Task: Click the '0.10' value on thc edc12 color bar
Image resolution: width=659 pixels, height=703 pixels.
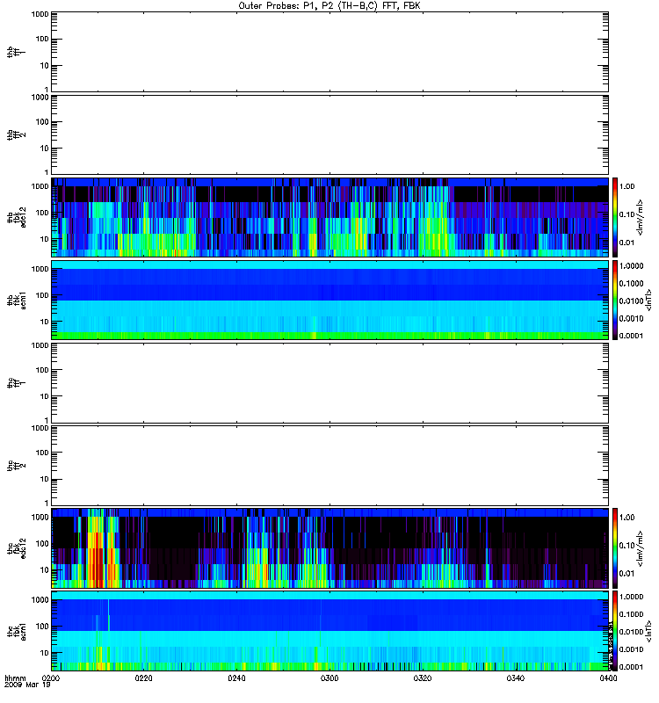Action: (x=626, y=545)
